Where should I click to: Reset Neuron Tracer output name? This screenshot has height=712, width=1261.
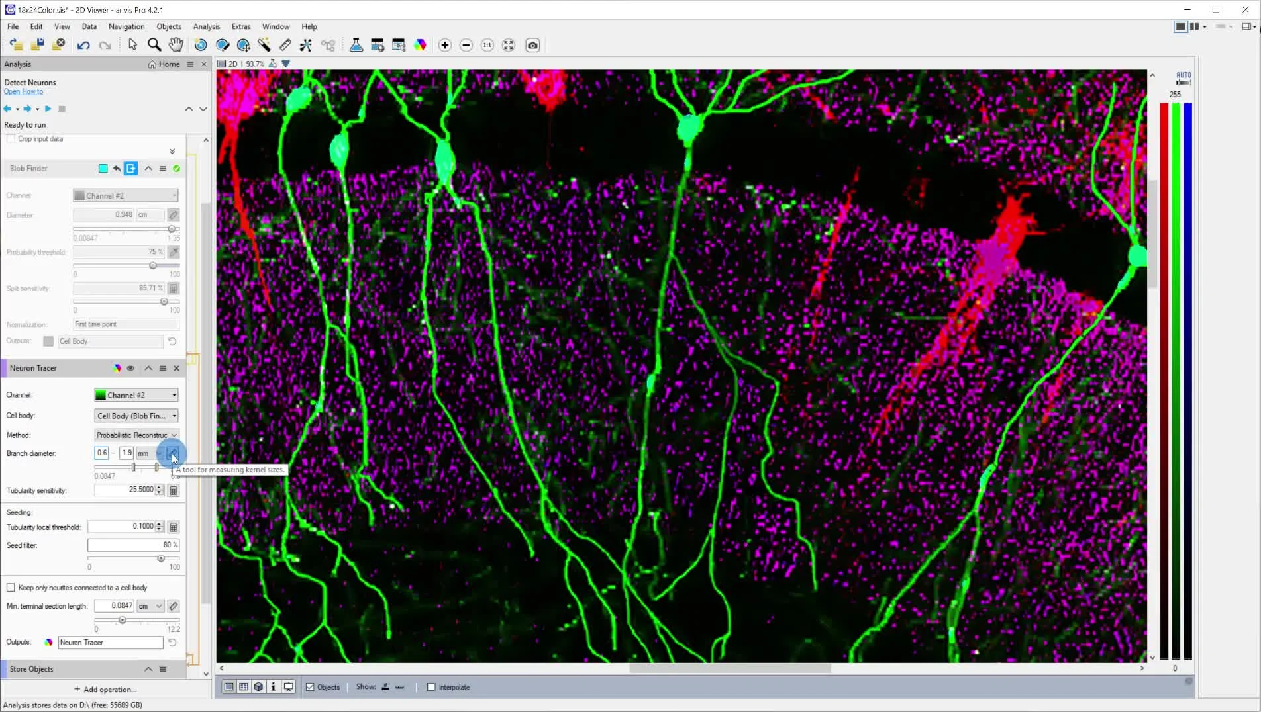point(172,643)
